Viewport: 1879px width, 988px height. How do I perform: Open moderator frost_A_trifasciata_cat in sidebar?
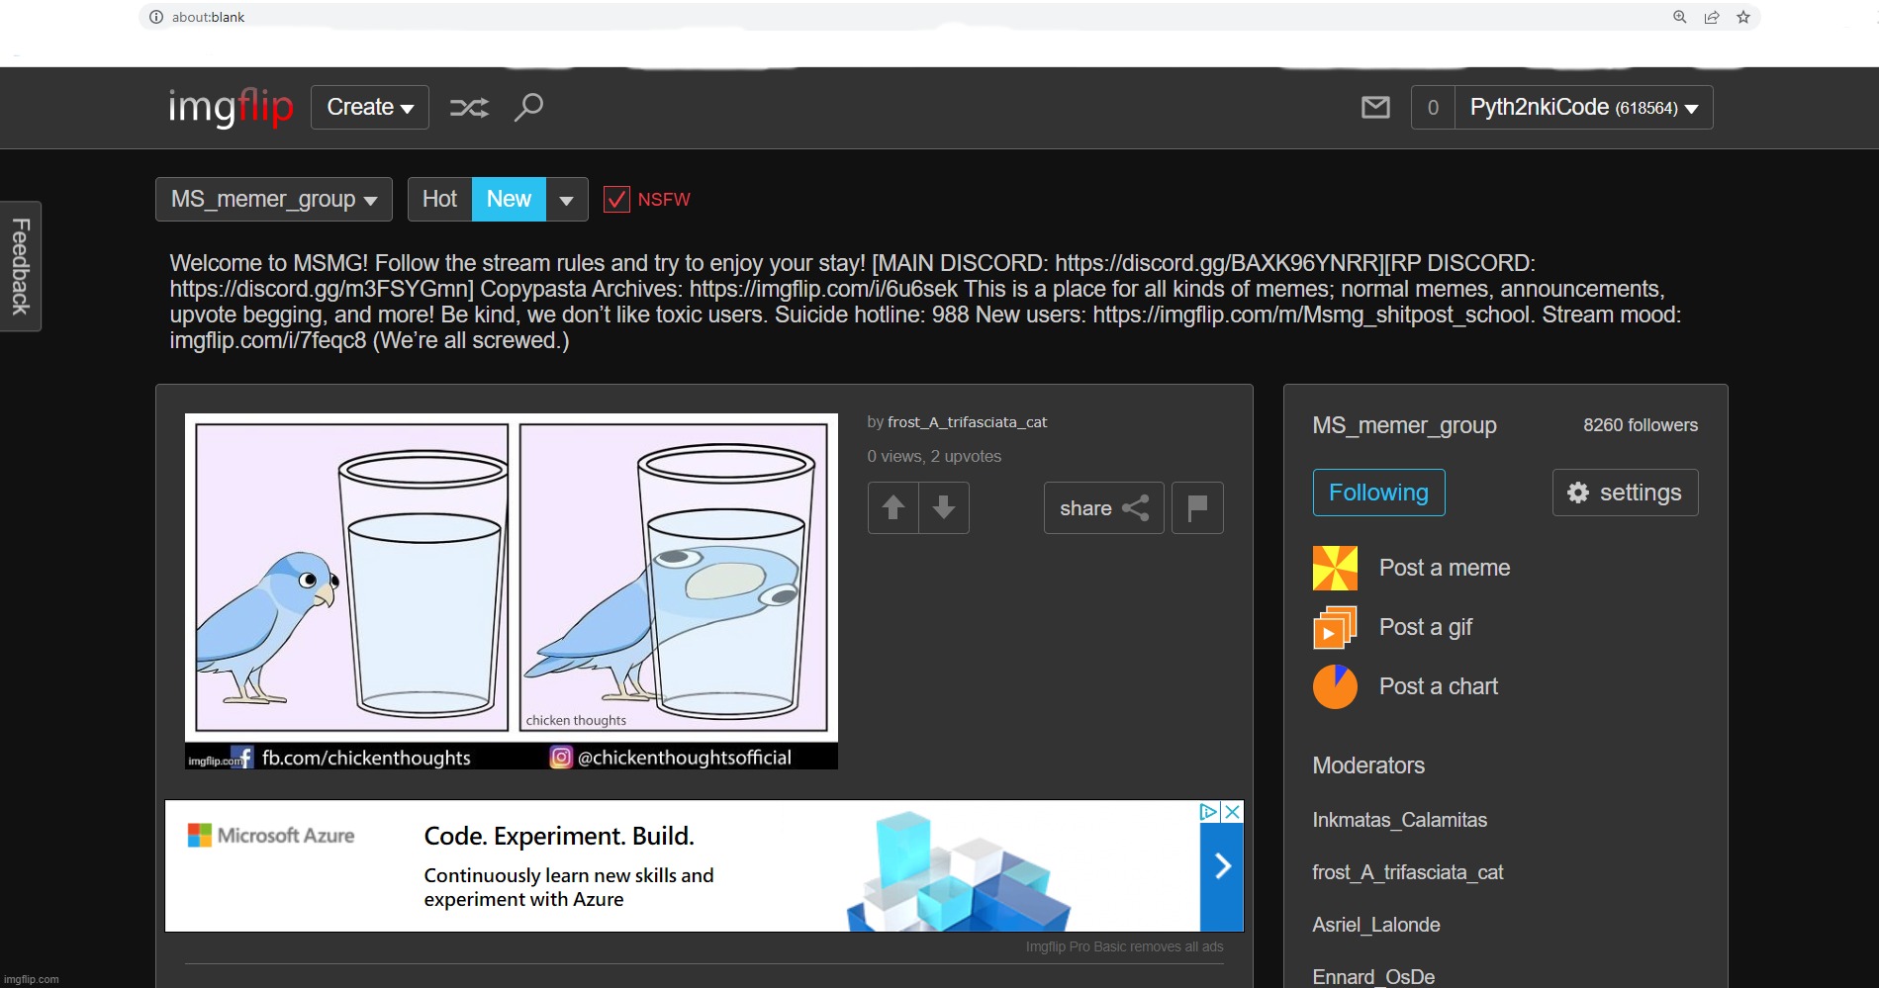1407,872
